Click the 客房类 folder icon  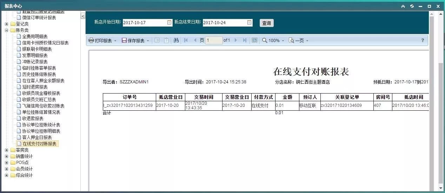(x=13, y=150)
